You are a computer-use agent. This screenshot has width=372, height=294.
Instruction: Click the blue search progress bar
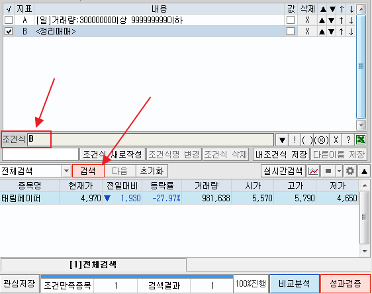[137, 276]
